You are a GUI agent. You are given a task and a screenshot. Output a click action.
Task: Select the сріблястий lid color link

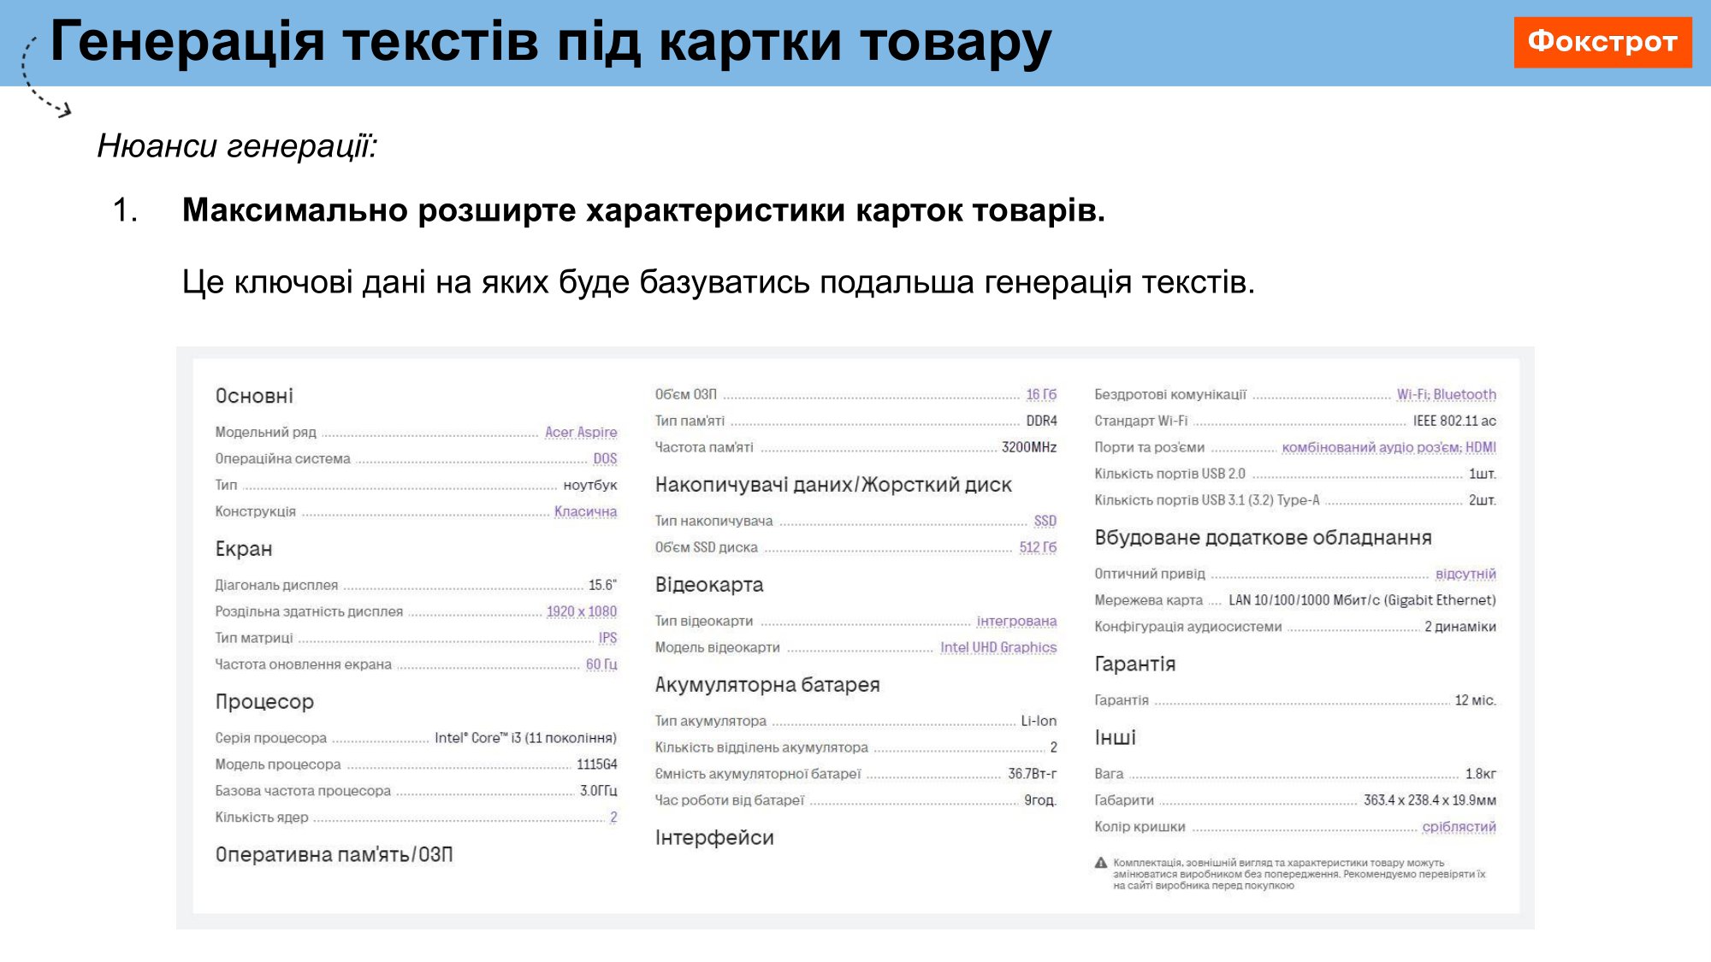[x=1459, y=828]
